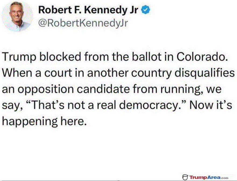Click the word "Trump" starting the tweet
237x181 pixels.
(x=19, y=57)
